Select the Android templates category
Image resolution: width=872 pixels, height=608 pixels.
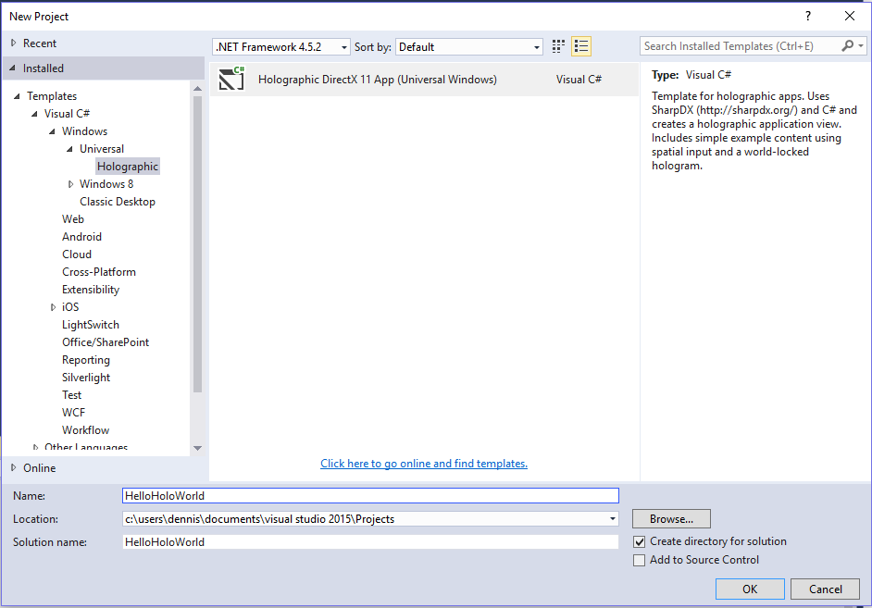click(81, 237)
